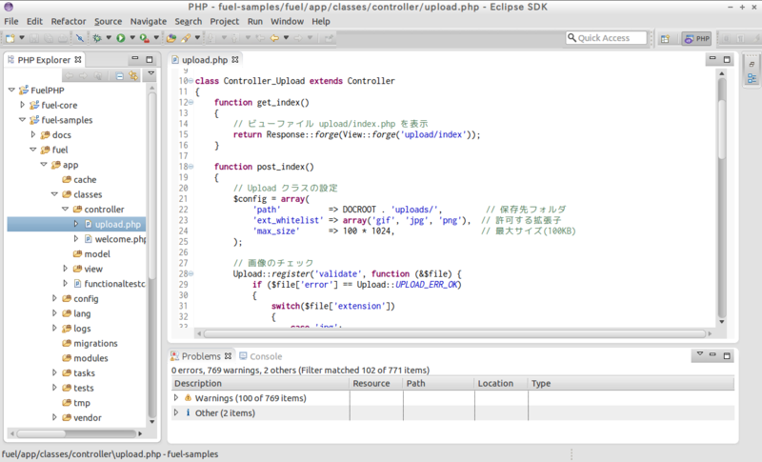The height and width of the screenshot is (462, 762).
Task: Select the PHP perspective button
Action: 697,38
